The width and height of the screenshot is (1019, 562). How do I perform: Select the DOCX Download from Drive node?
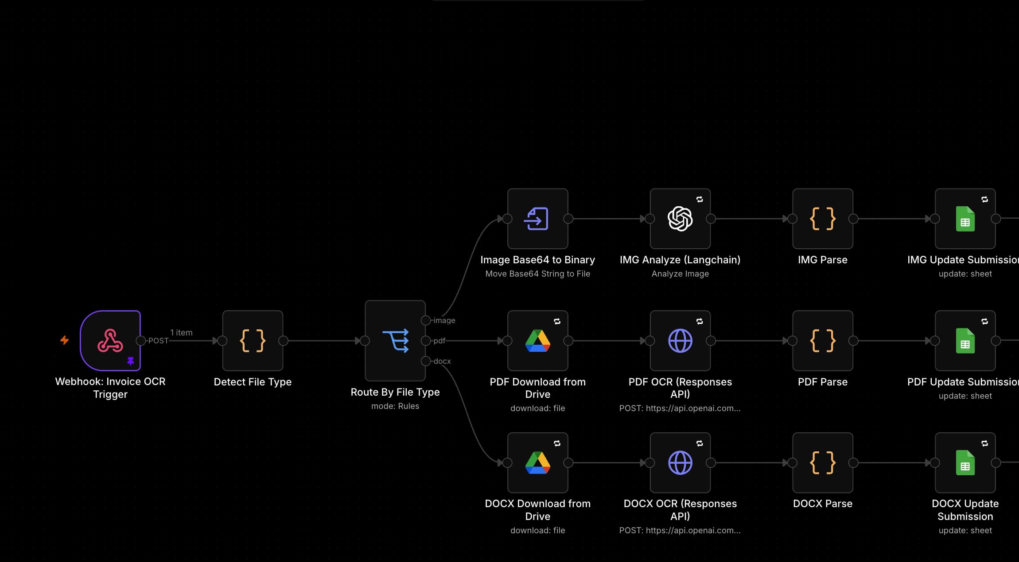coord(538,463)
